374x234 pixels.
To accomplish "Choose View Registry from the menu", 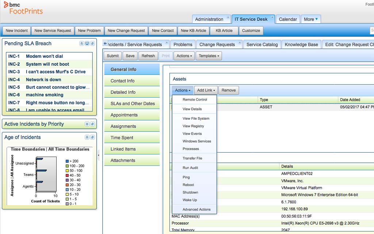I will 194,126.
